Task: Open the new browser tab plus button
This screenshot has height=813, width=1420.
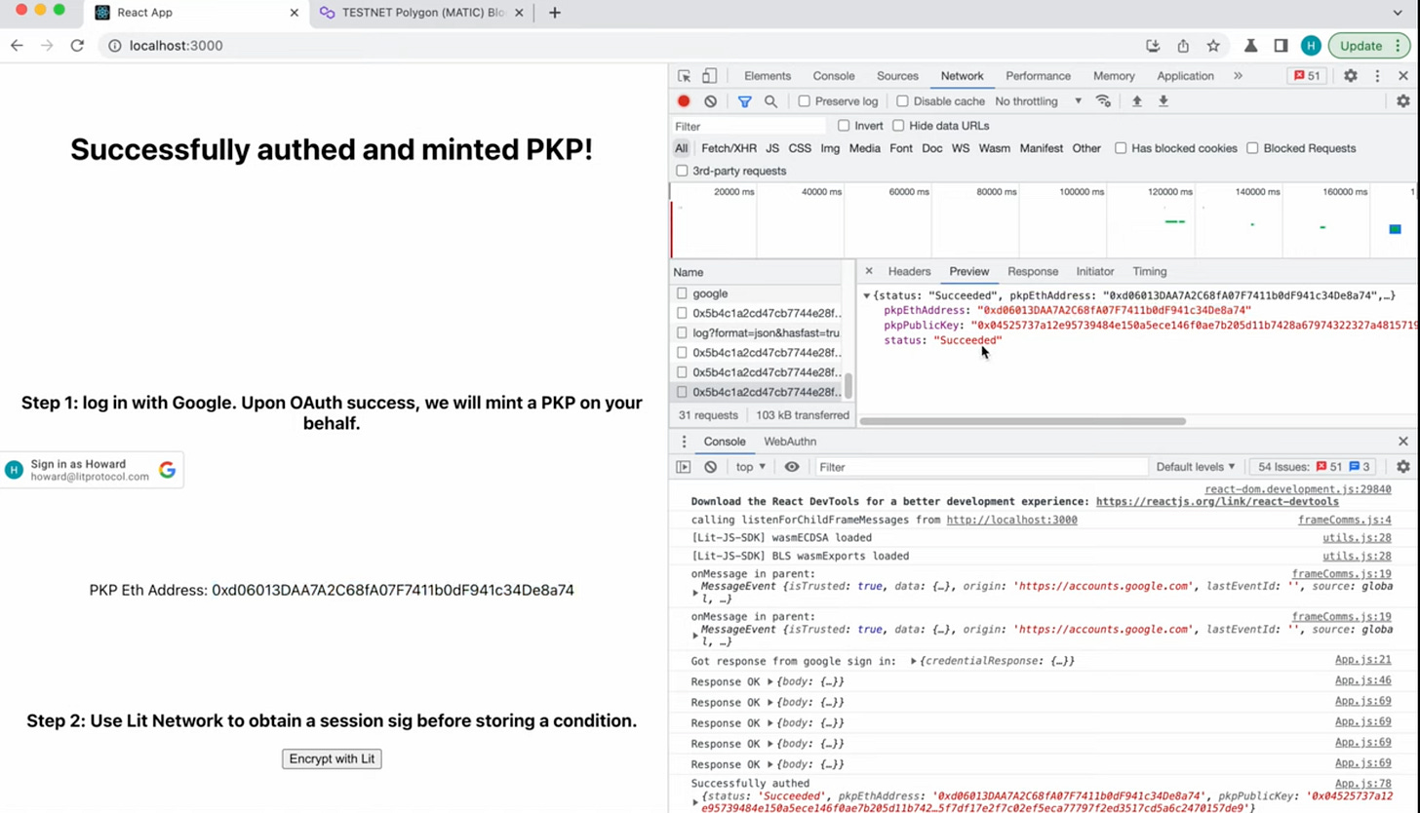Action: pyautogui.click(x=554, y=13)
